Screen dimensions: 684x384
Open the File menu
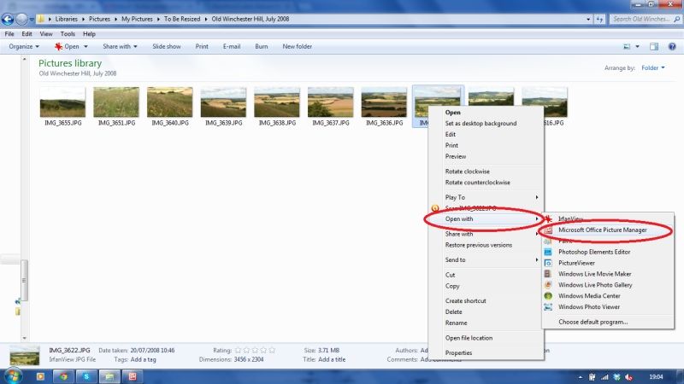click(x=9, y=34)
